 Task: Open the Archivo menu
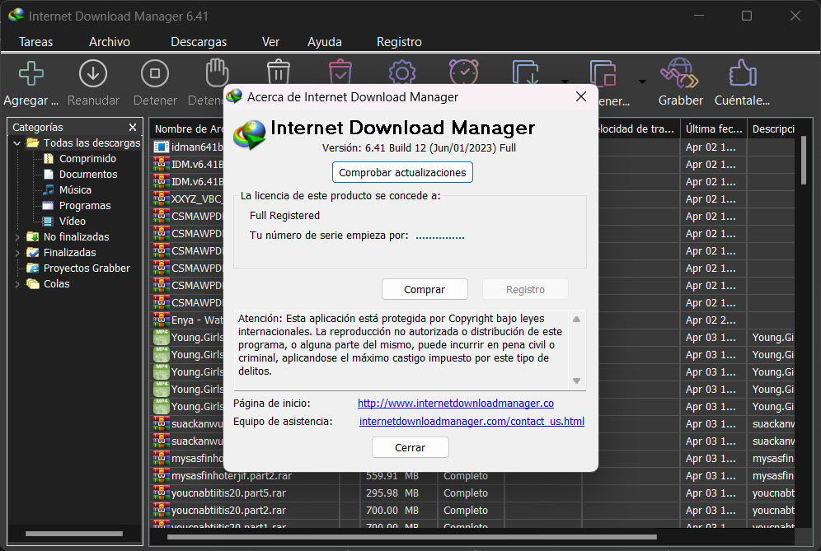point(110,42)
